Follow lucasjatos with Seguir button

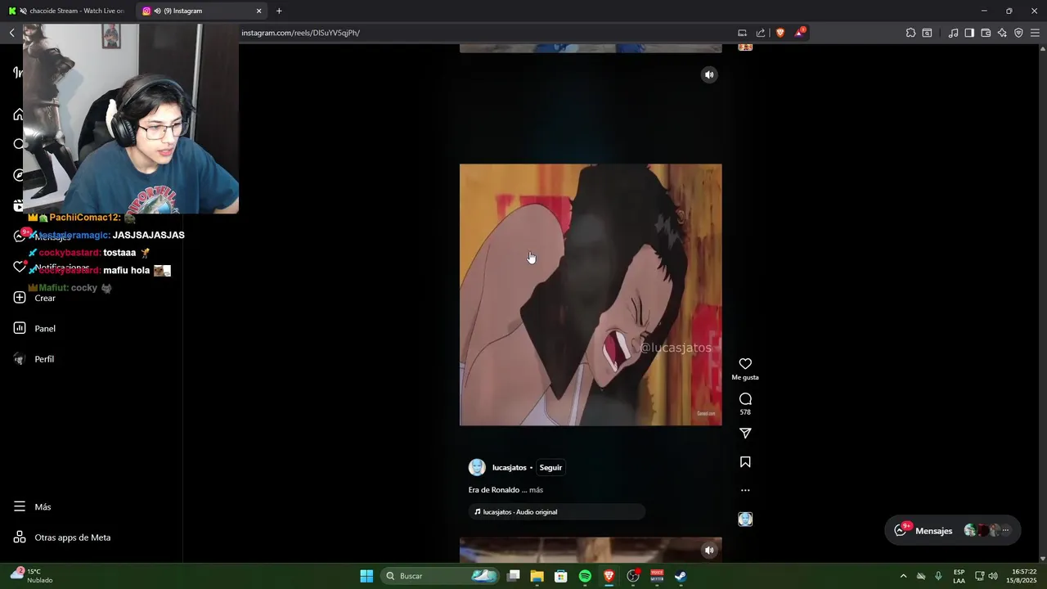550,468
